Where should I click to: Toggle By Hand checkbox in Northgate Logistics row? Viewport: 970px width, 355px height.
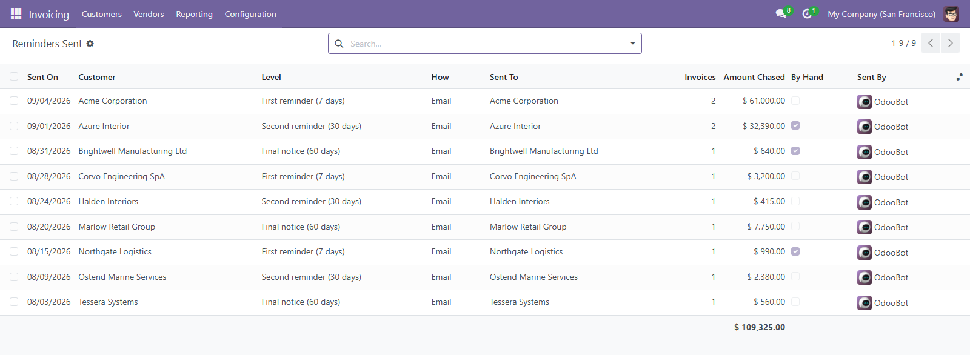click(x=795, y=251)
